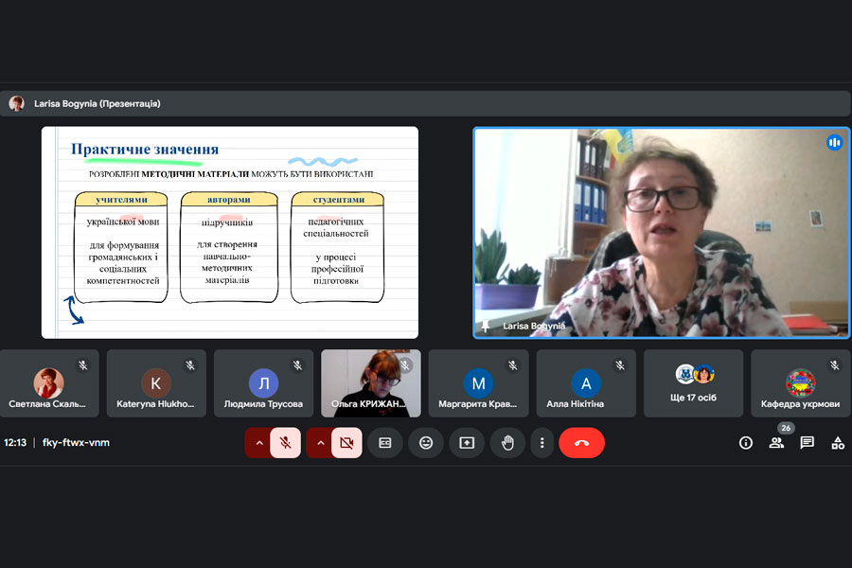This screenshot has height=568, width=852.
Task: Open more options three-dot menu
Action: point(541,443)
